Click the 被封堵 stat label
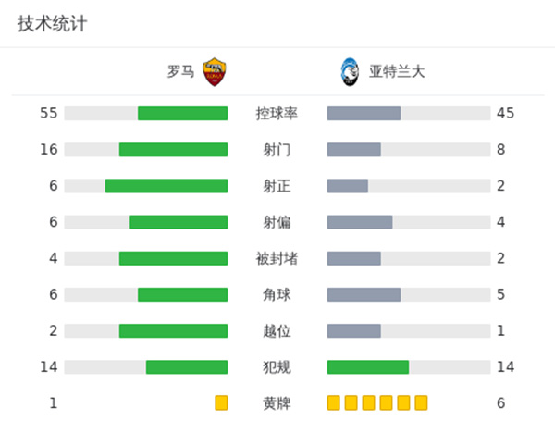555x421 pixels. coord(277,258)
